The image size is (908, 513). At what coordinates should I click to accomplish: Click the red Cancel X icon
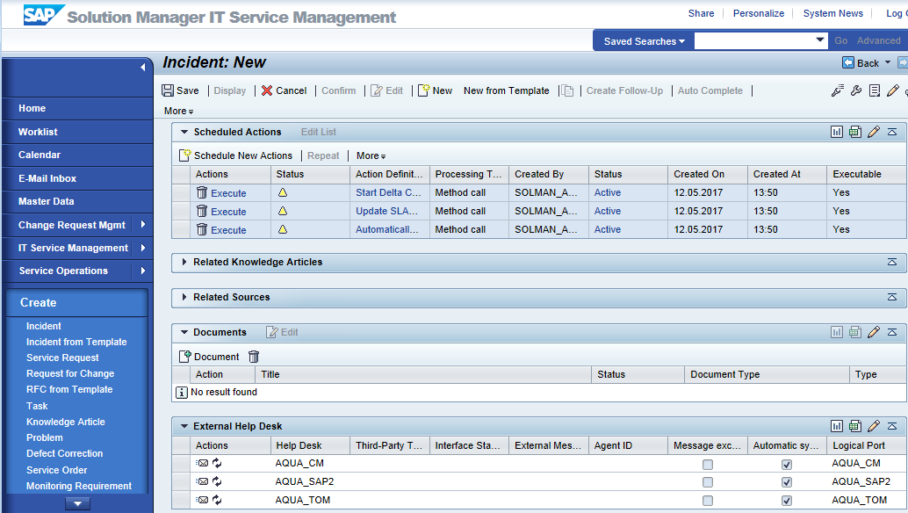267,90
